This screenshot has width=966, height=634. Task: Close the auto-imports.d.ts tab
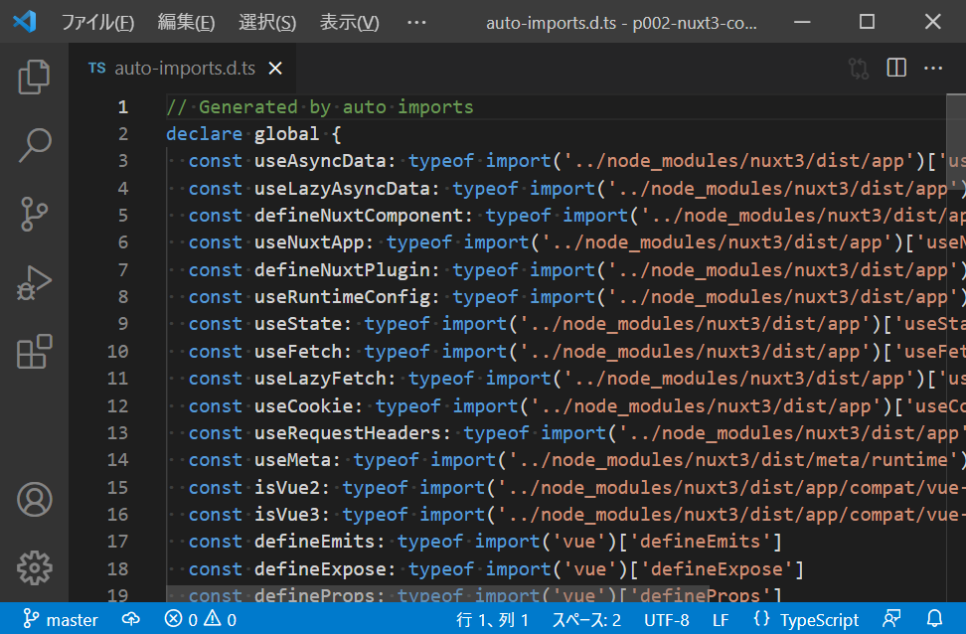click(275, 69)
